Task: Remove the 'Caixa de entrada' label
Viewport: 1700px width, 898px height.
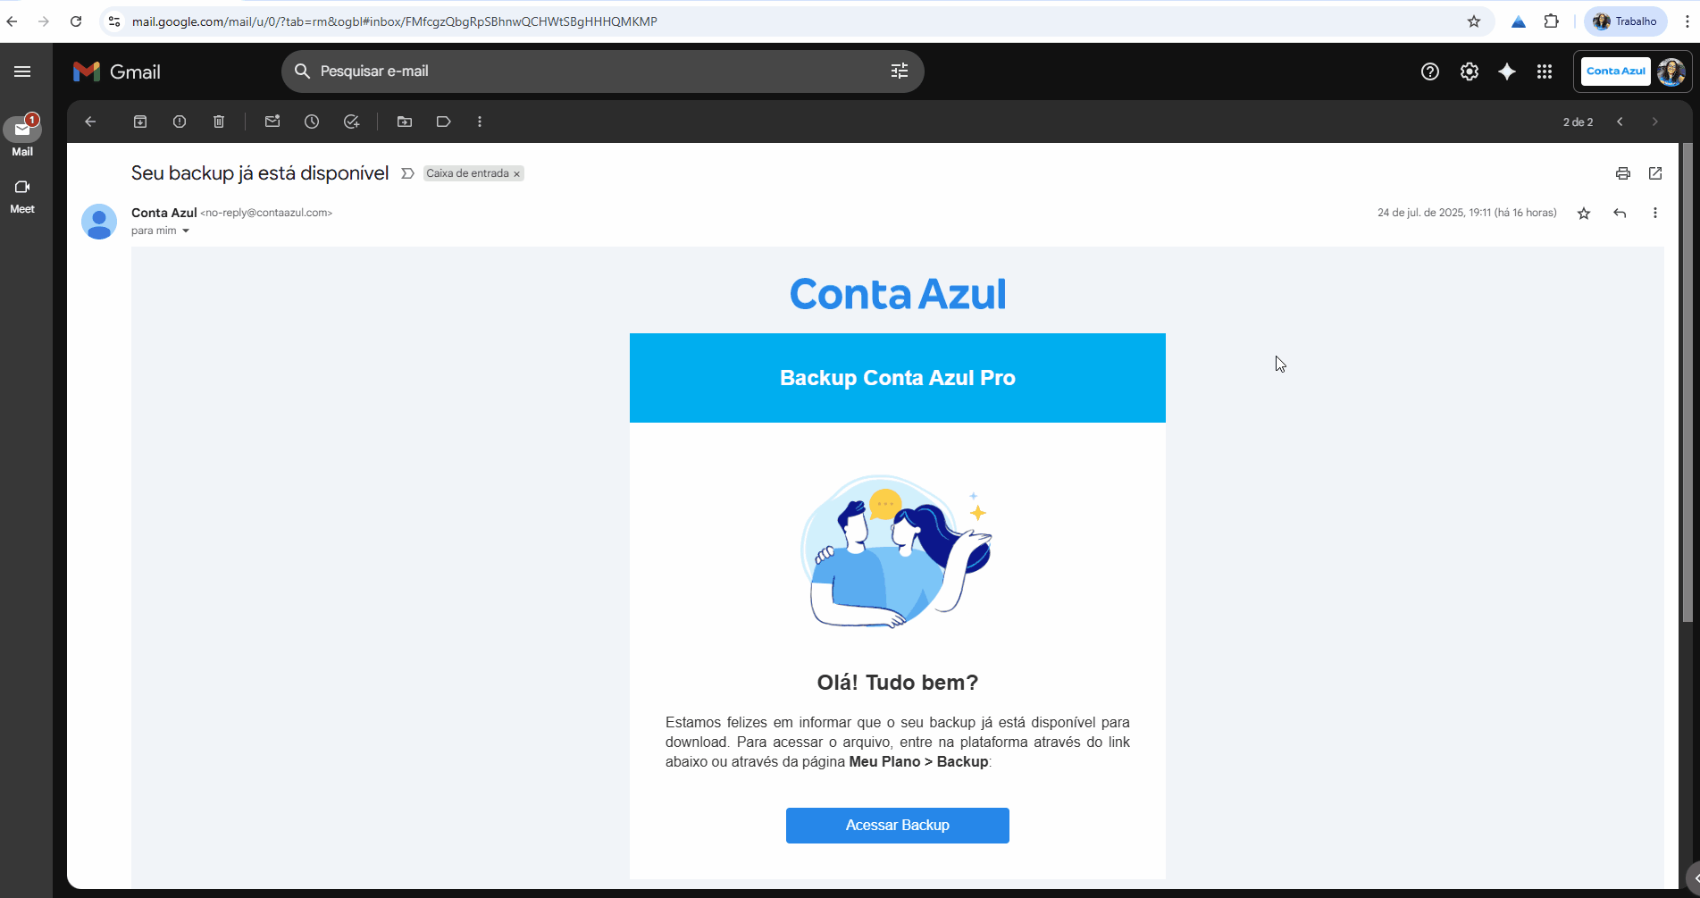Action: [x=516, y=174]
